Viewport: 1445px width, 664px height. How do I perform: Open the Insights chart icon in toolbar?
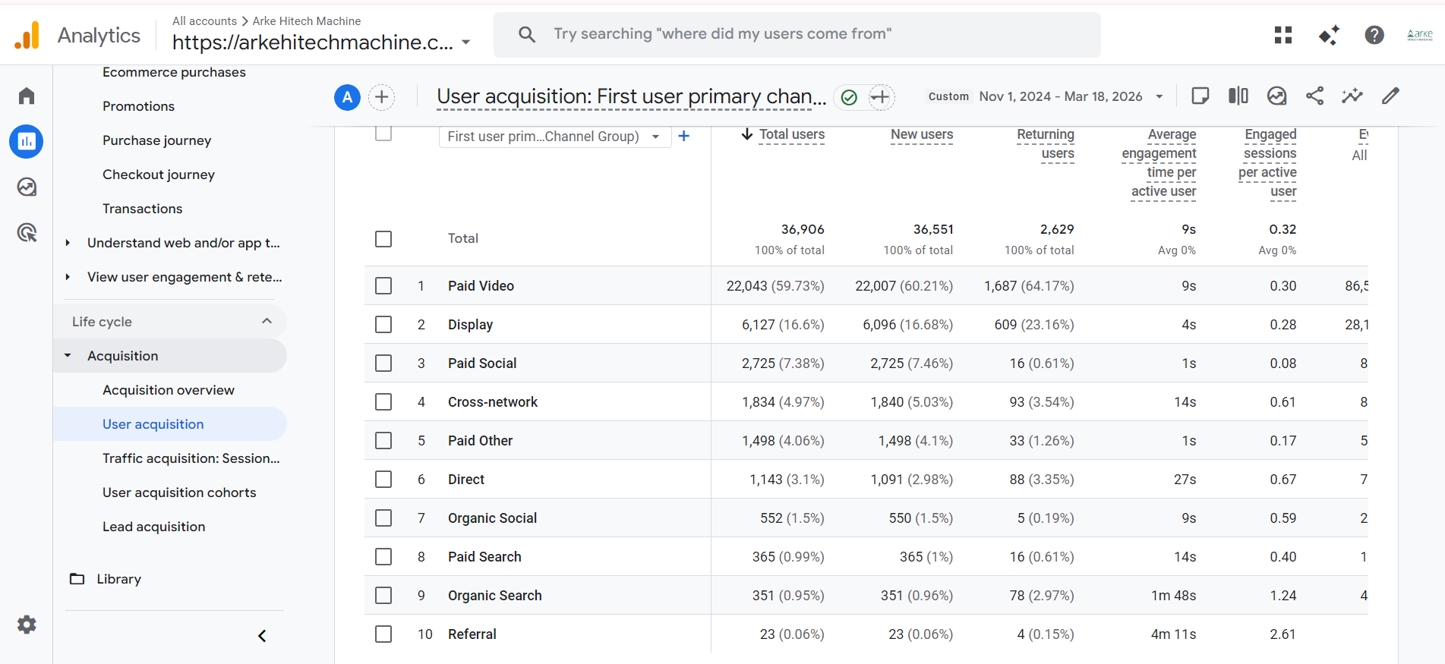1277,96
